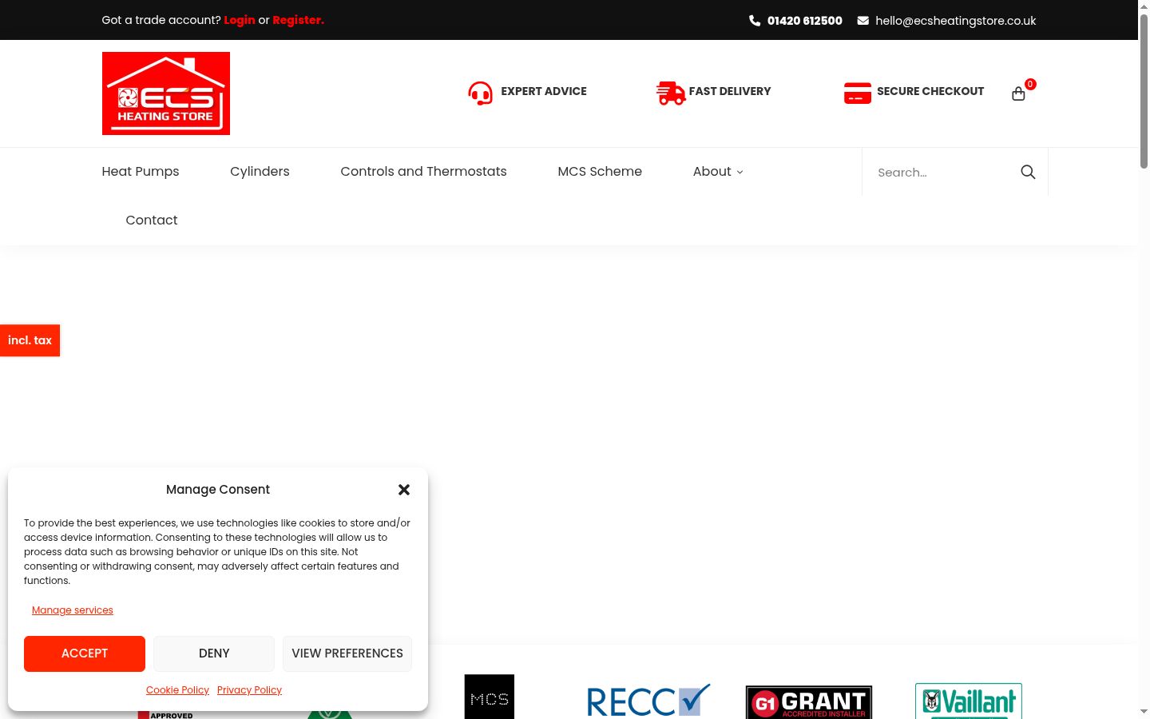Click the hello@ecsheatingstore.co.uk email link
The width and height of the screenshot is (1150, 719).
955,21
